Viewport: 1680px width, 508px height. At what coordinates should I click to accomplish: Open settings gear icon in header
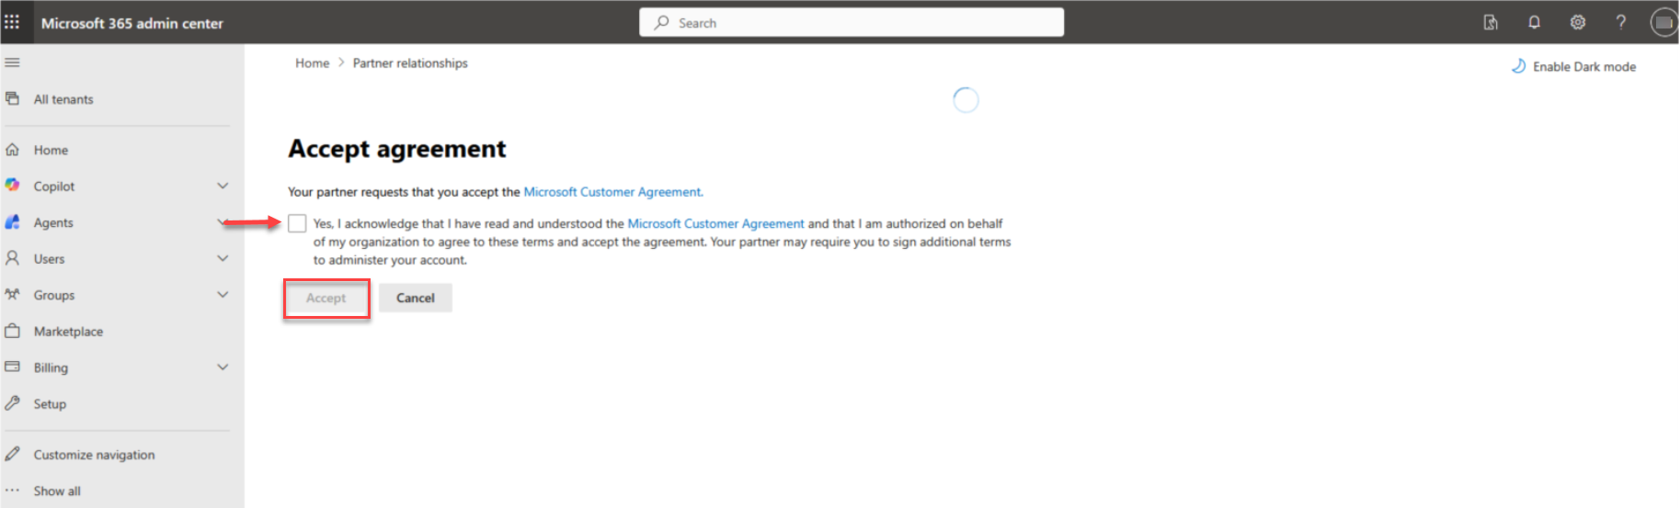coord(1578,22)
